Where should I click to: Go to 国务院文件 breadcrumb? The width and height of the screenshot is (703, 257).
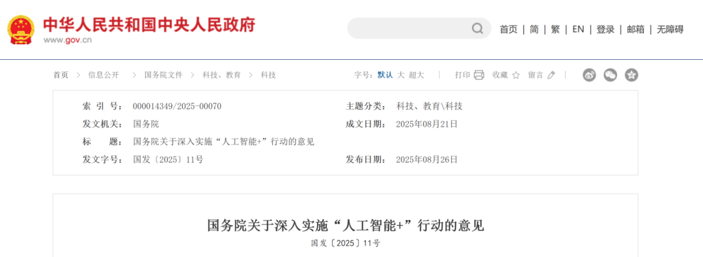[163, 75]
